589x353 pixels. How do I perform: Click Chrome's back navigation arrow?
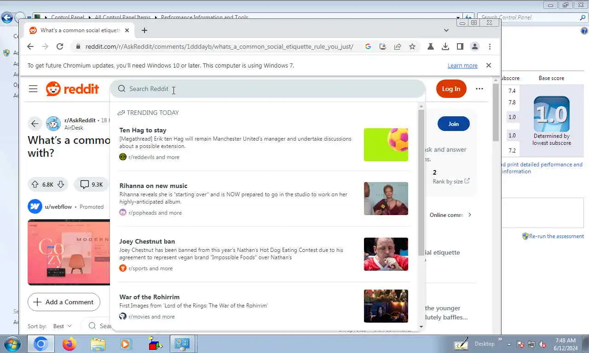(30, 46)
